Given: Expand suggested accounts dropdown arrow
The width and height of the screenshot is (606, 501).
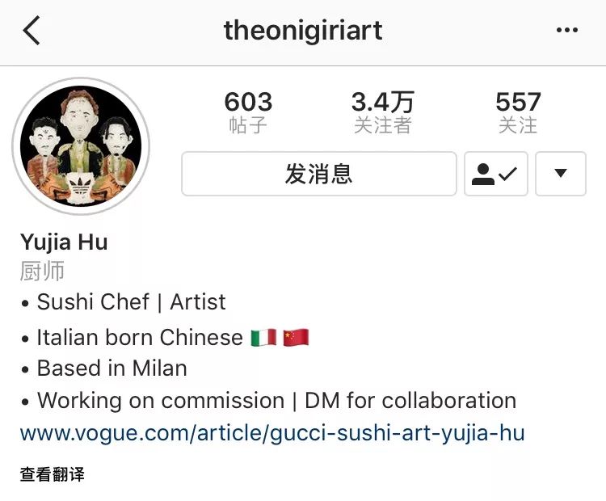Looking at the screenshot, I should tap(561, 174).
